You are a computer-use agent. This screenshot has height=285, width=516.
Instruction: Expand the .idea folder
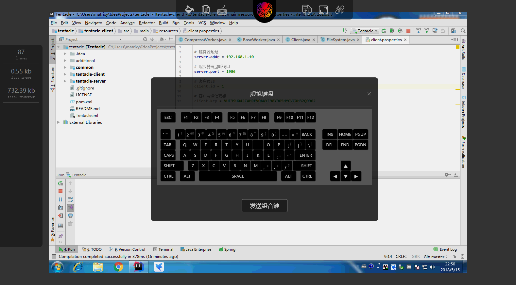[x=65, y=54]
